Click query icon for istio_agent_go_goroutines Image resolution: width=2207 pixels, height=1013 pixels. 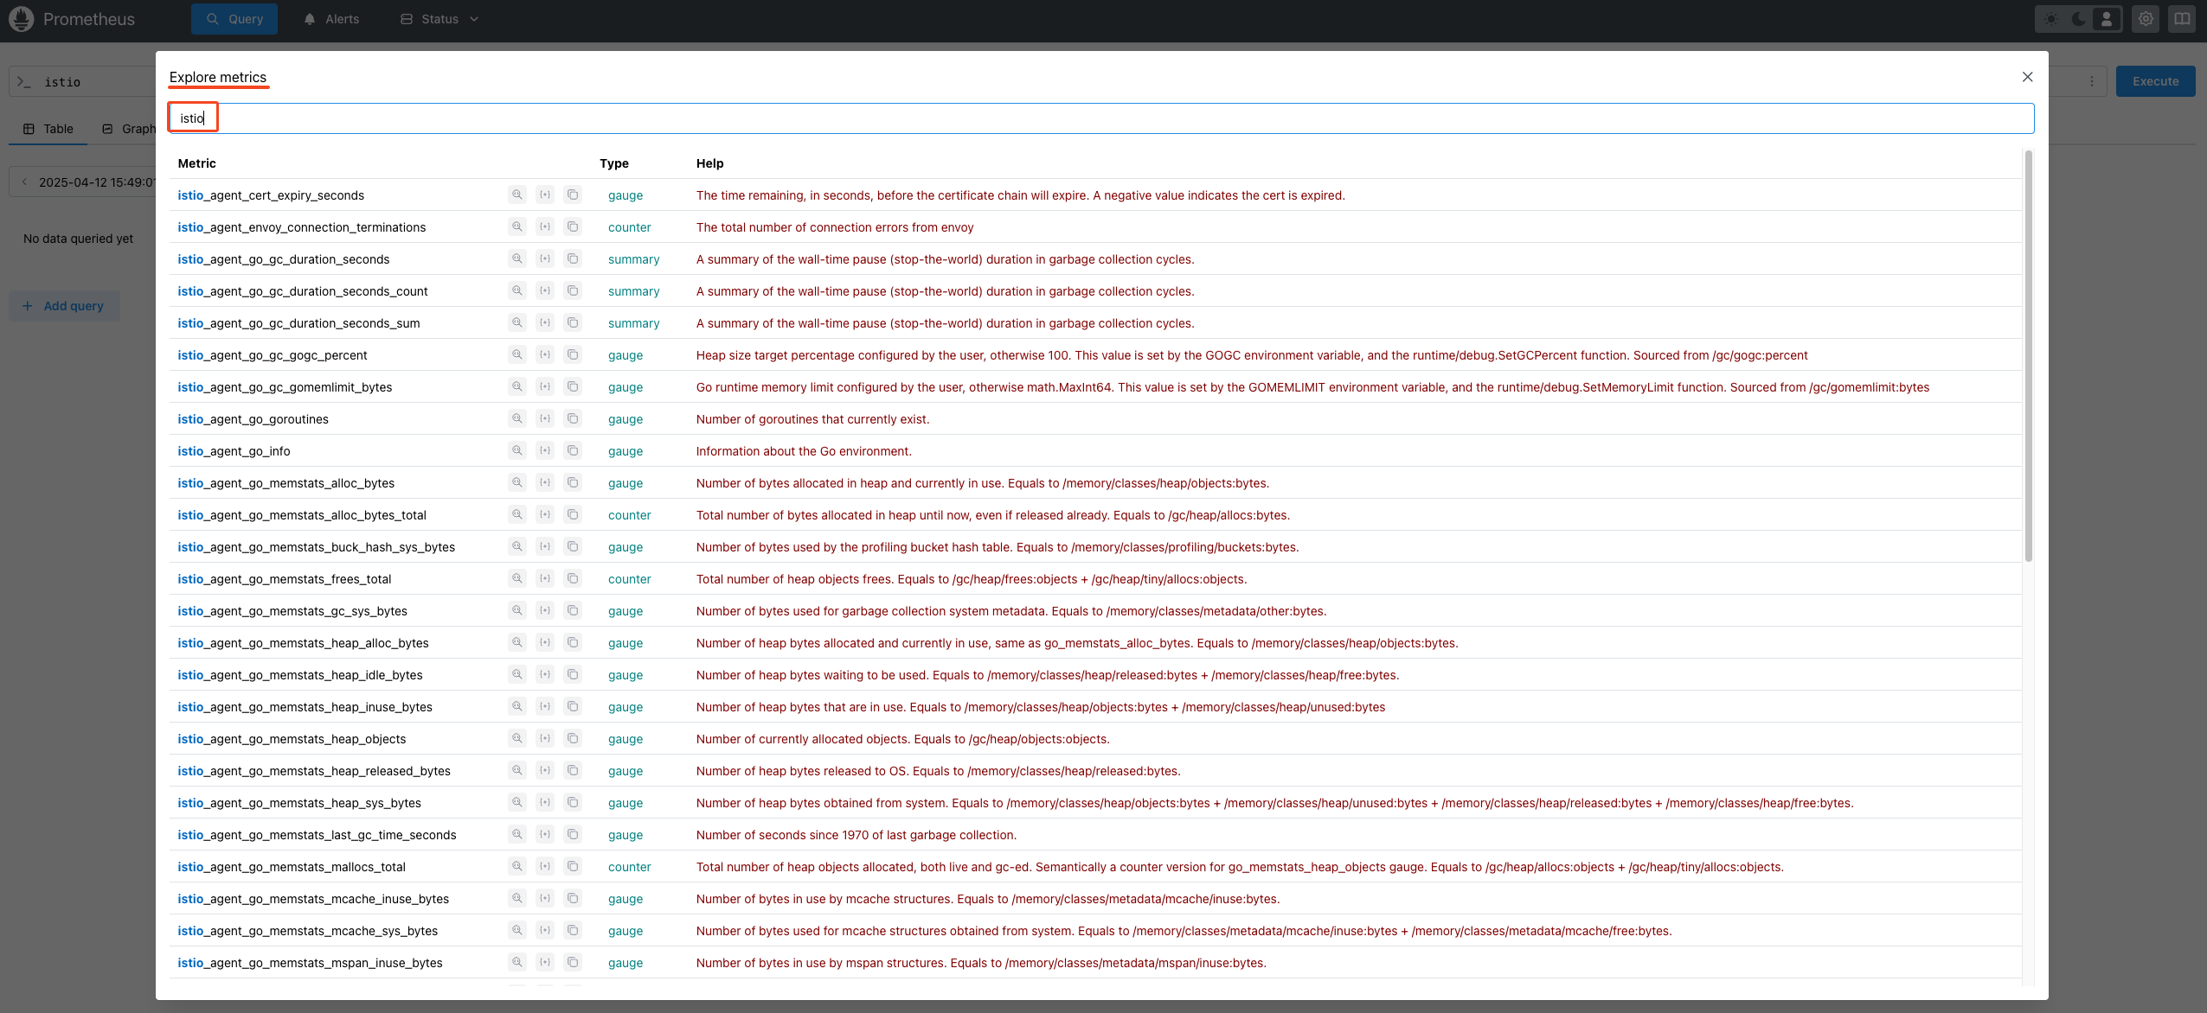[x=517, y=419]
